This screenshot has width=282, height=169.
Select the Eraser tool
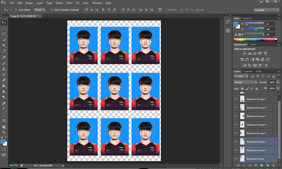click(4, 80)
